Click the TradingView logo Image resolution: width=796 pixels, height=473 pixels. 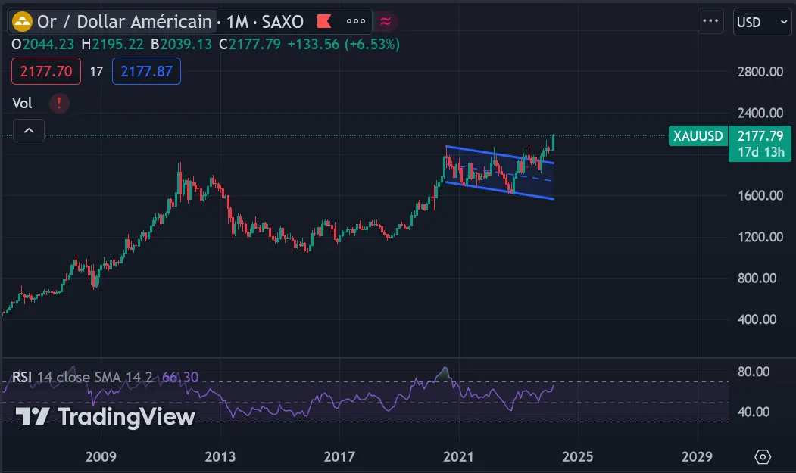(105, 416)
